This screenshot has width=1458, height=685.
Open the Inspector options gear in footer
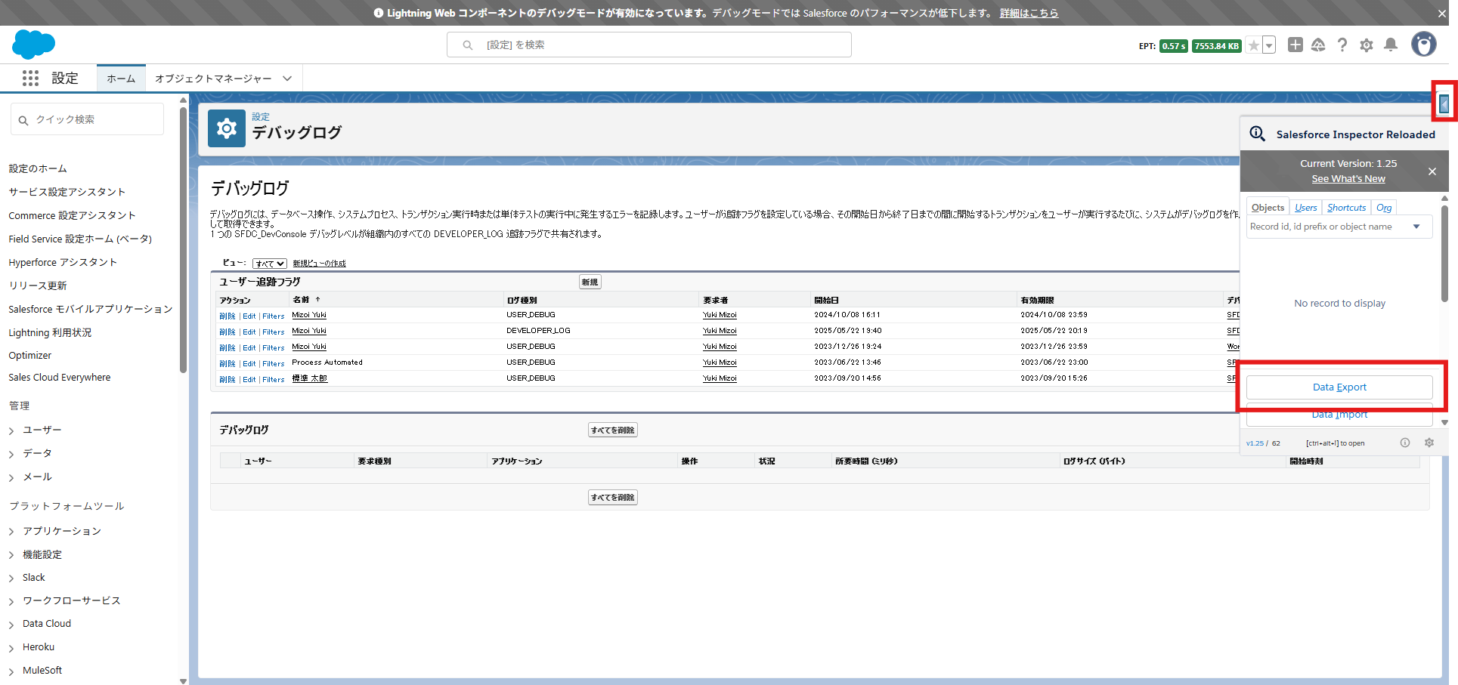[1429, 443]
